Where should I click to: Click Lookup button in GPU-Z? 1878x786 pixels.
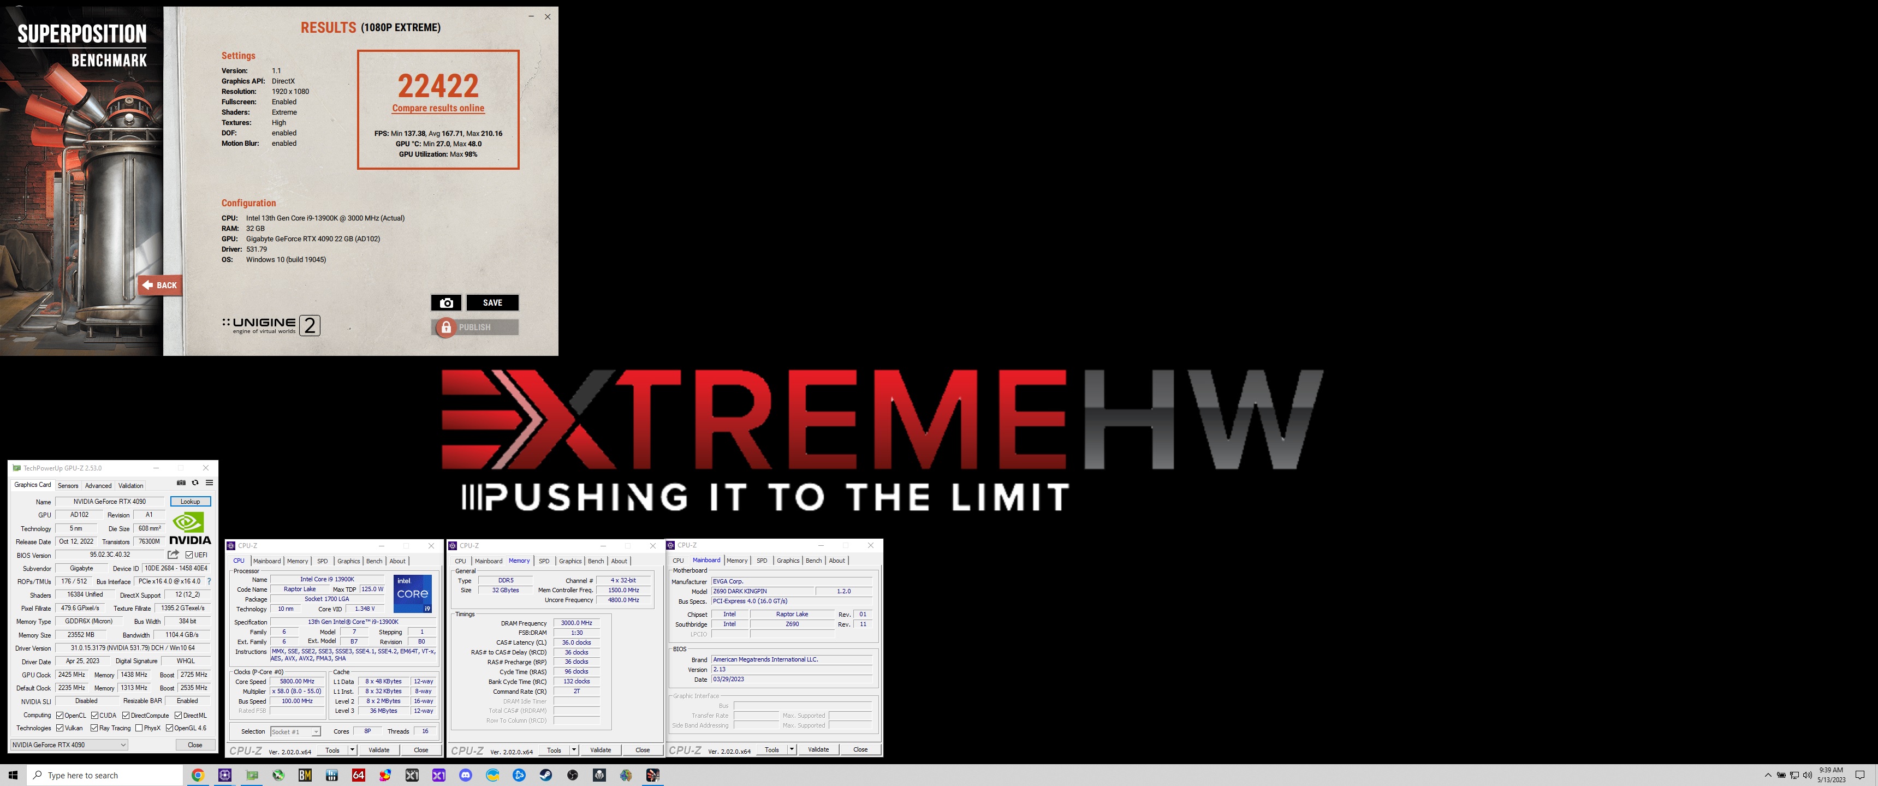tap(191, 502)
